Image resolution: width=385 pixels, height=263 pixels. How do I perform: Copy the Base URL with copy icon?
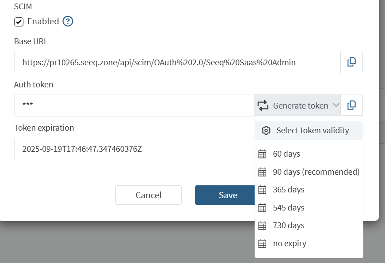pos(351,62)
